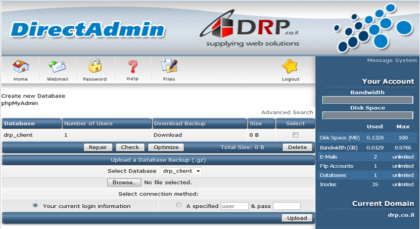Click the Advanced Search link

pyautogui.click(x=287, y=112)
